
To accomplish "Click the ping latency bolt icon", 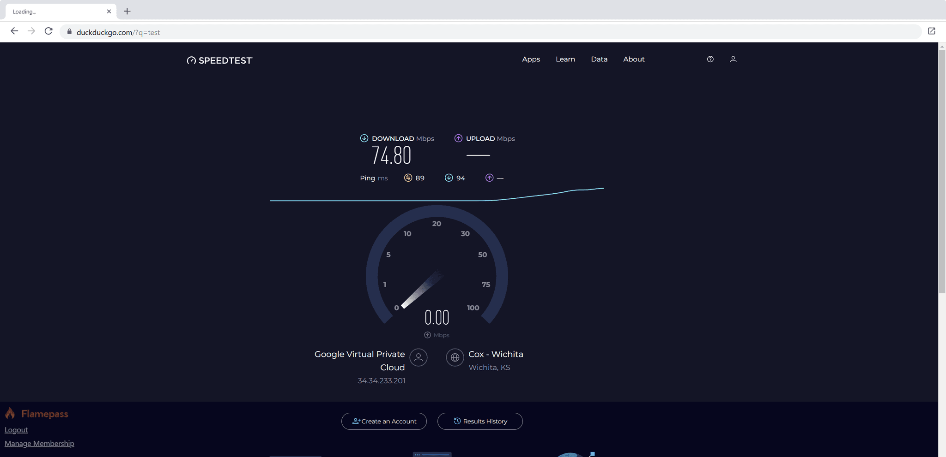I will (408, 178).
